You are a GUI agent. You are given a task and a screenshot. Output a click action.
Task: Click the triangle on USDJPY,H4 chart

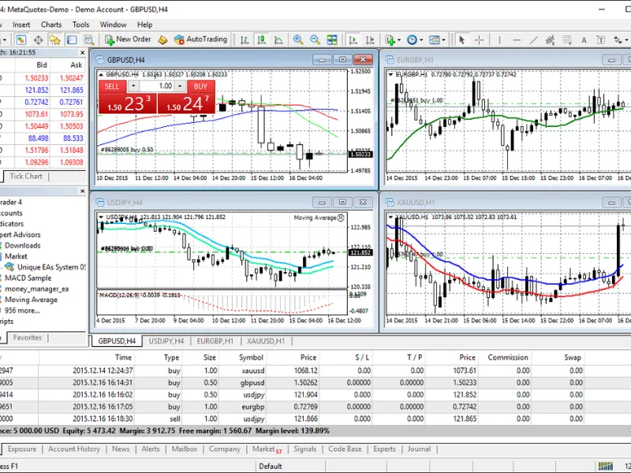101,218
